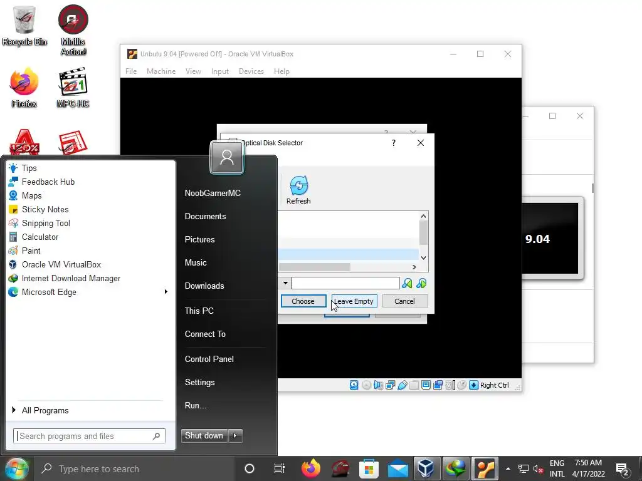
Task: Click the keyboard capture arrow icon beside Right Ctrl
Action: pyautogui.click(x=474, y=385)
